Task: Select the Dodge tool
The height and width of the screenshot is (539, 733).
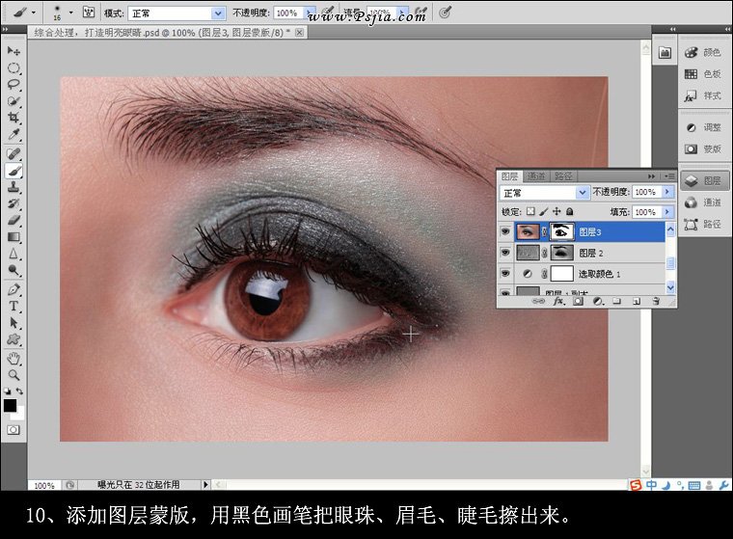Action: click(x=14, y=270)
